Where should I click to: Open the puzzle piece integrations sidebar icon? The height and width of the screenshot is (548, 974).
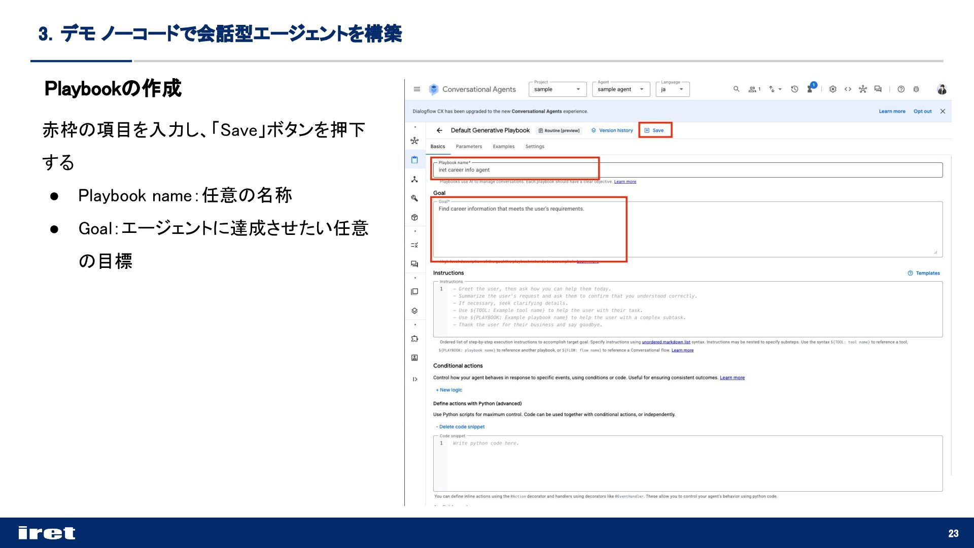point(414,338)
